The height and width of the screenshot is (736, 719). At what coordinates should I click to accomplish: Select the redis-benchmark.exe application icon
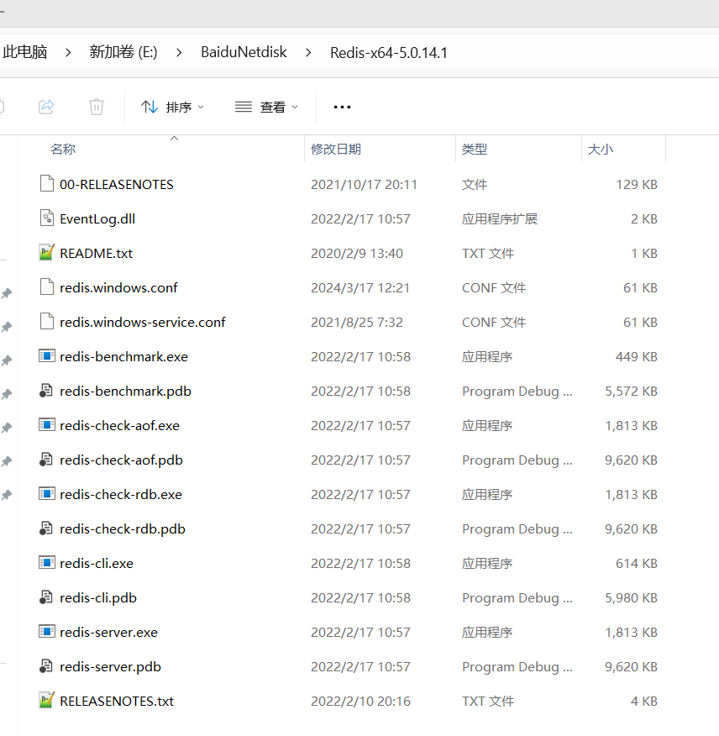point(47,355)
